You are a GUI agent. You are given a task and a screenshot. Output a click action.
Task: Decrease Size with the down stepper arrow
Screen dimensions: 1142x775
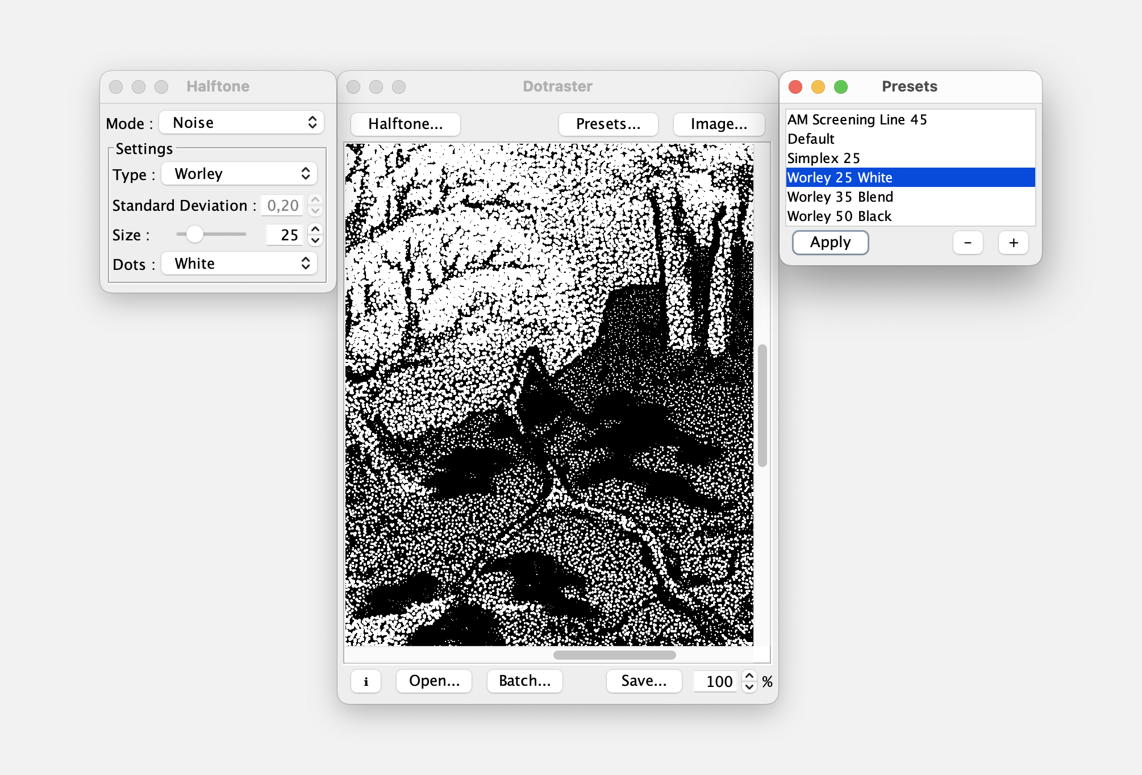coord(315,240)
